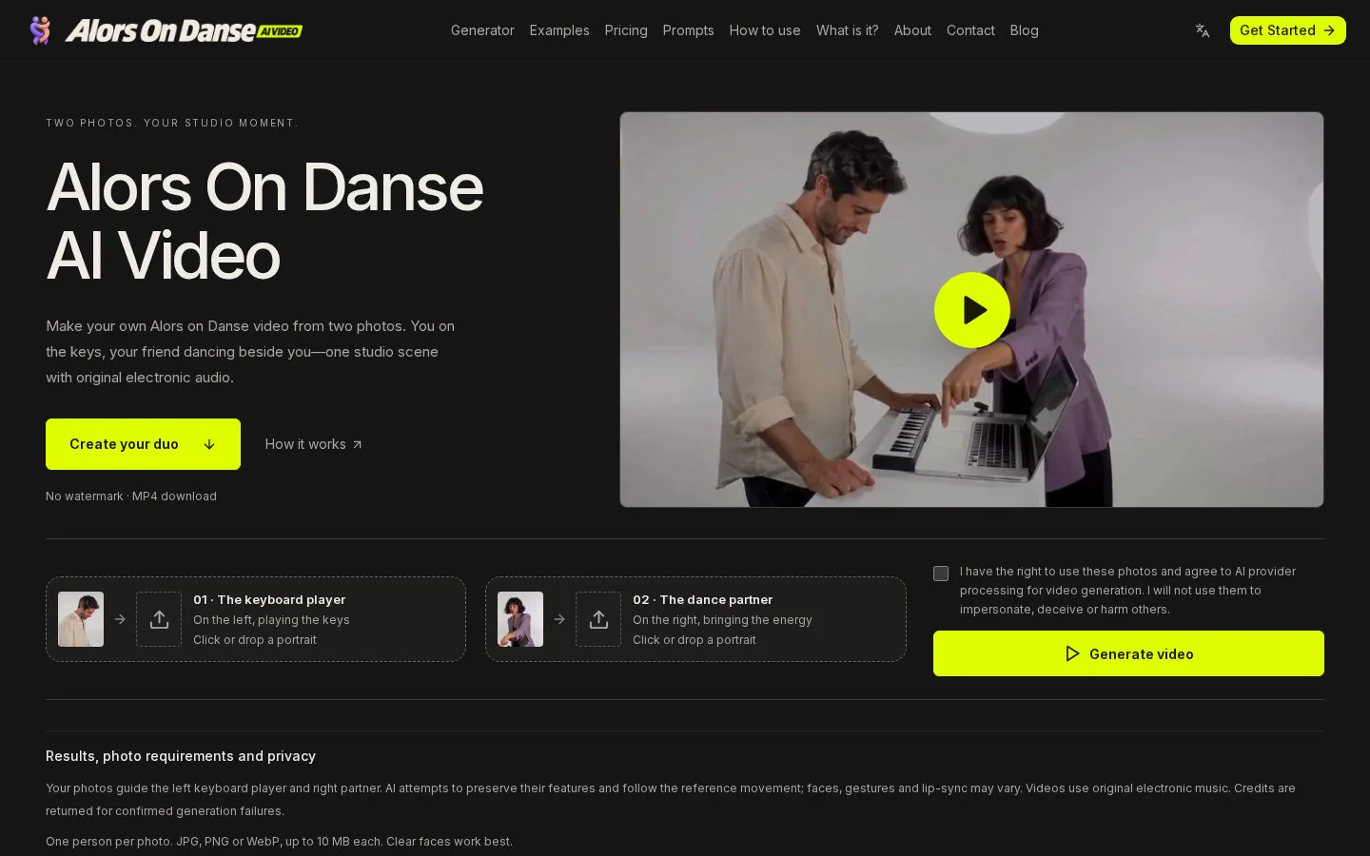Click the "Alors On Danse AI Video" main heading

[x=264, y=222]
